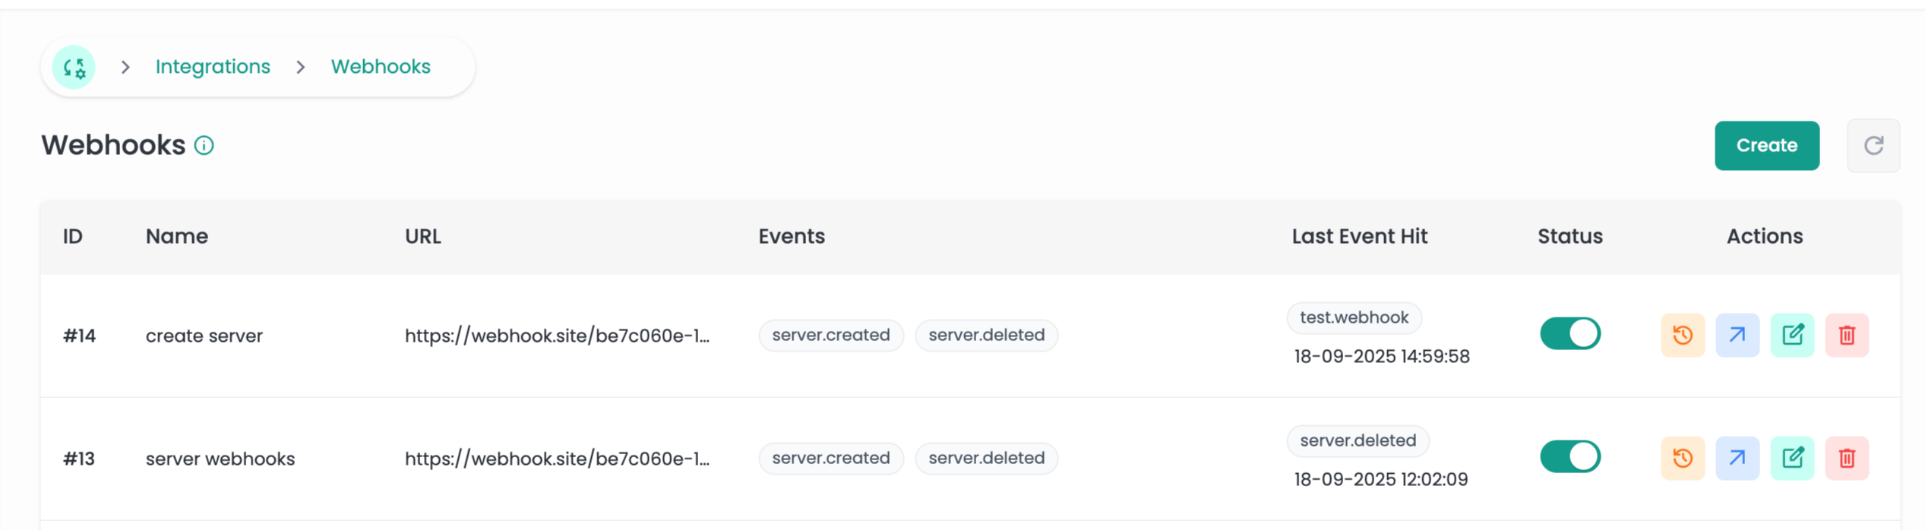Delete webhook #13 with trash icon
This screenshot has width=1925, height=530.
click(x=1846, y=458)
